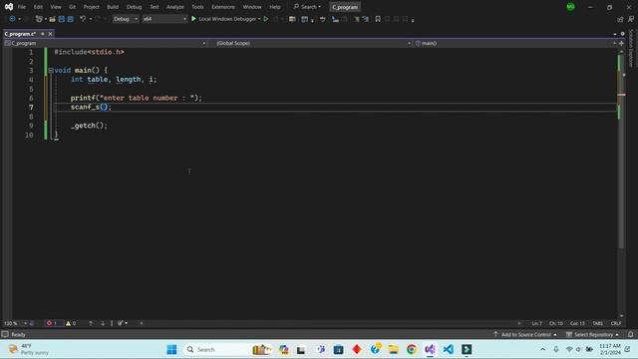The width and height of the screenshot is (638, 359).
Task: Open the Debug configuration dropdown
Action: click(x=126, y=19)
